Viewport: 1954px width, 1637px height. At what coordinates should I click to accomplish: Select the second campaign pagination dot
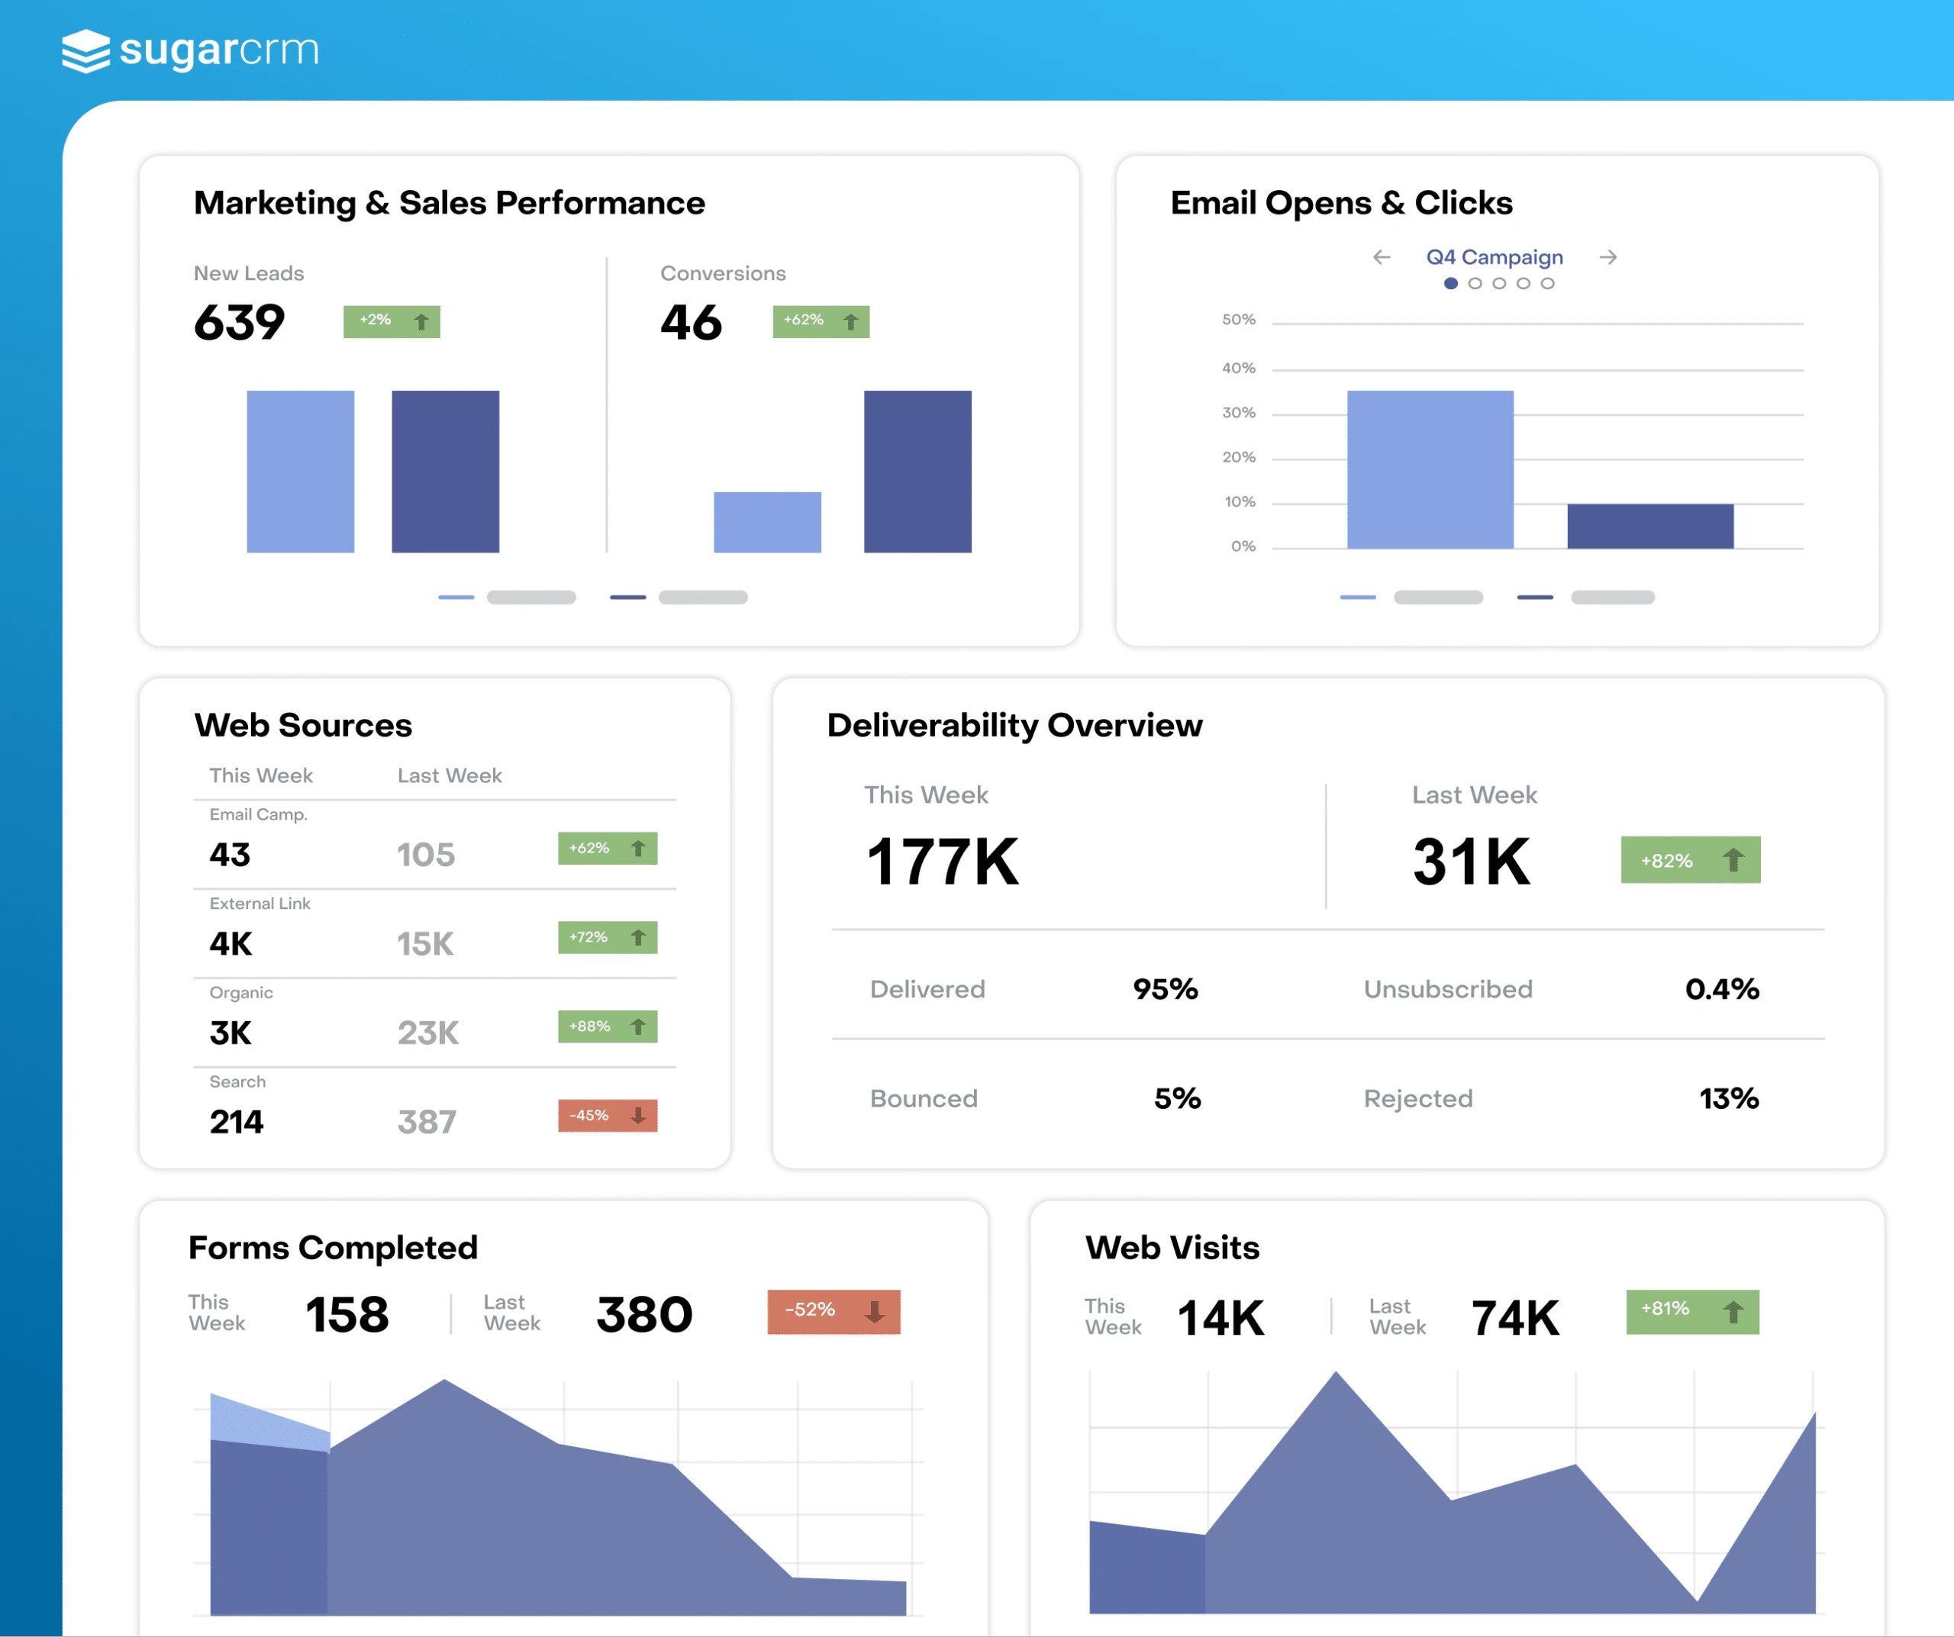[x=1475, y=284]
